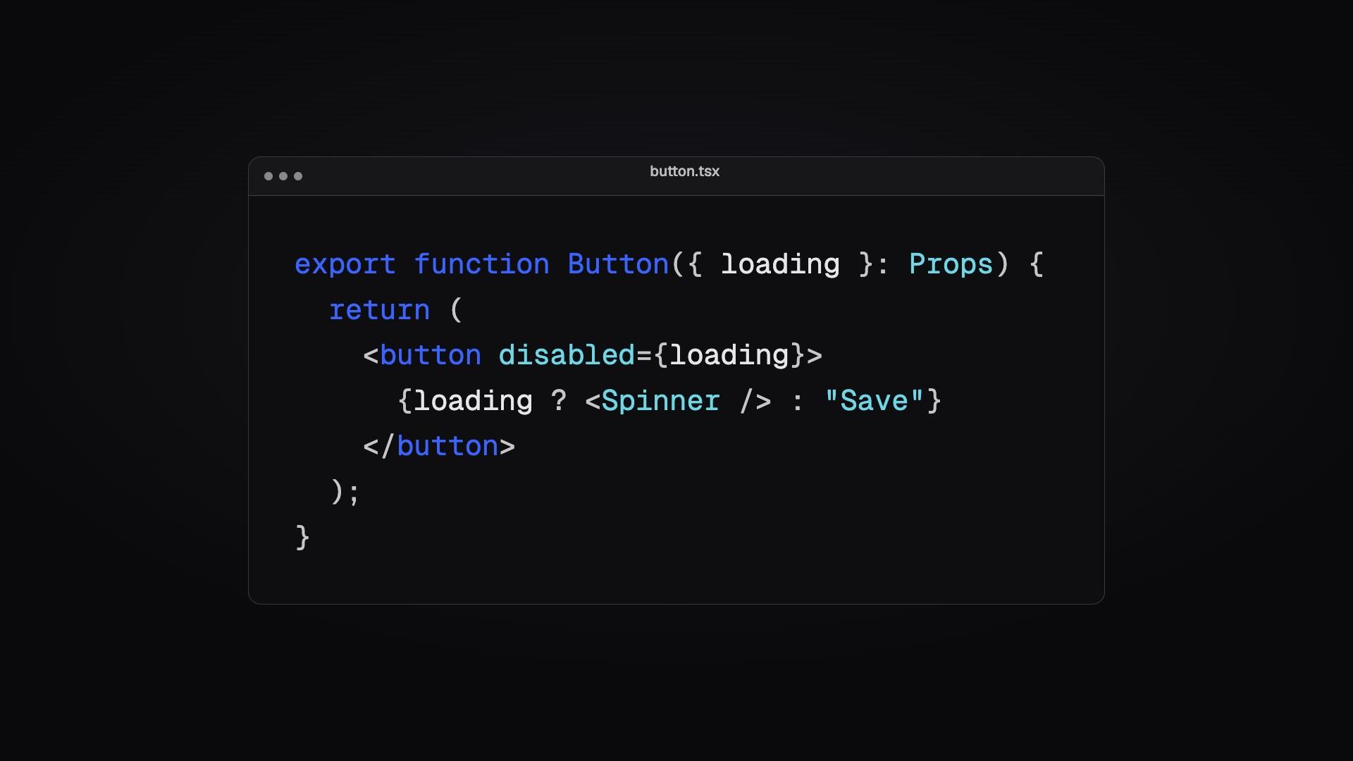Place cursor on the return keyword

(379, 310)
